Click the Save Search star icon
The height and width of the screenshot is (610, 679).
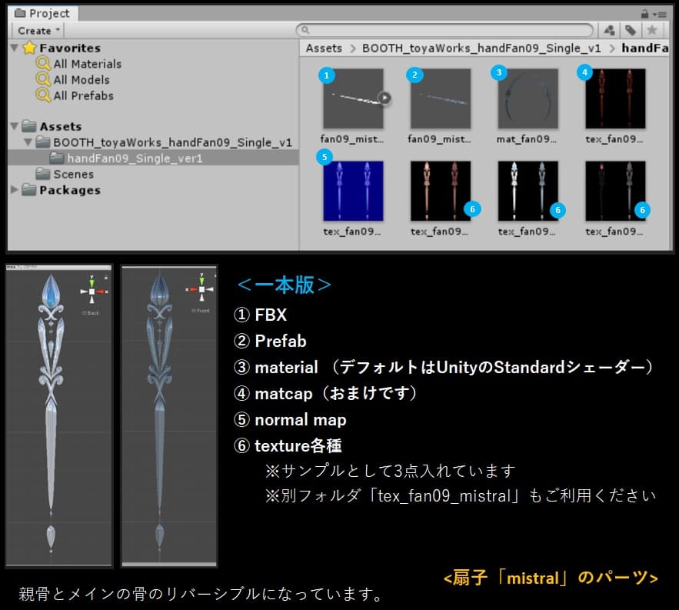point(651,30)
